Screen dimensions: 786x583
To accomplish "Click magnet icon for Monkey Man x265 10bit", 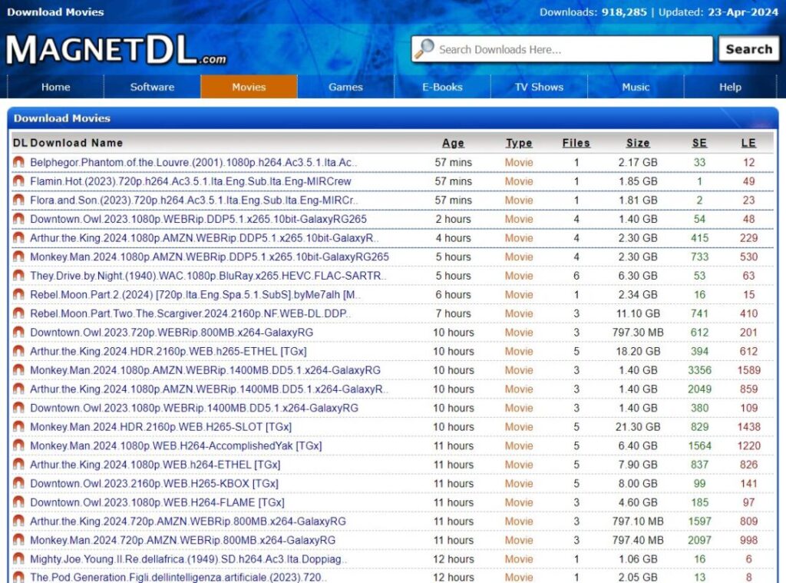I will tap(18, 257).
